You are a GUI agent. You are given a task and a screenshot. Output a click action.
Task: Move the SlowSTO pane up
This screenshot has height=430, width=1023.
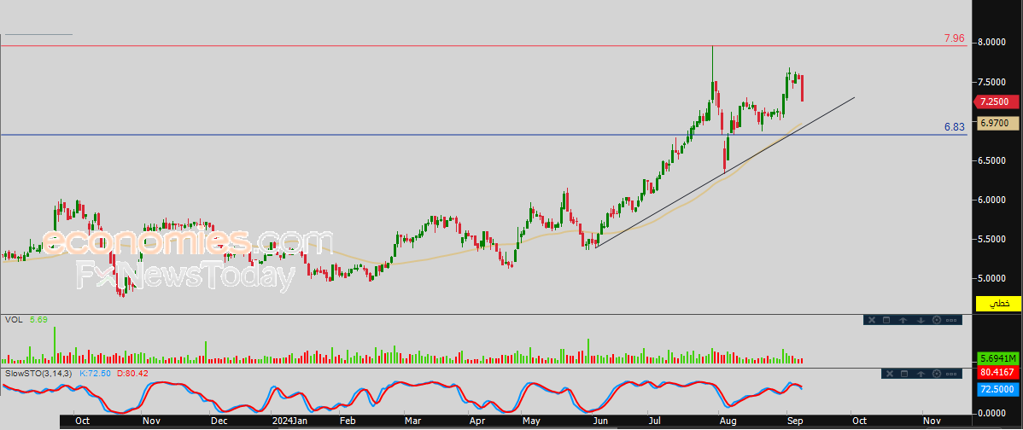coord(921,374)
